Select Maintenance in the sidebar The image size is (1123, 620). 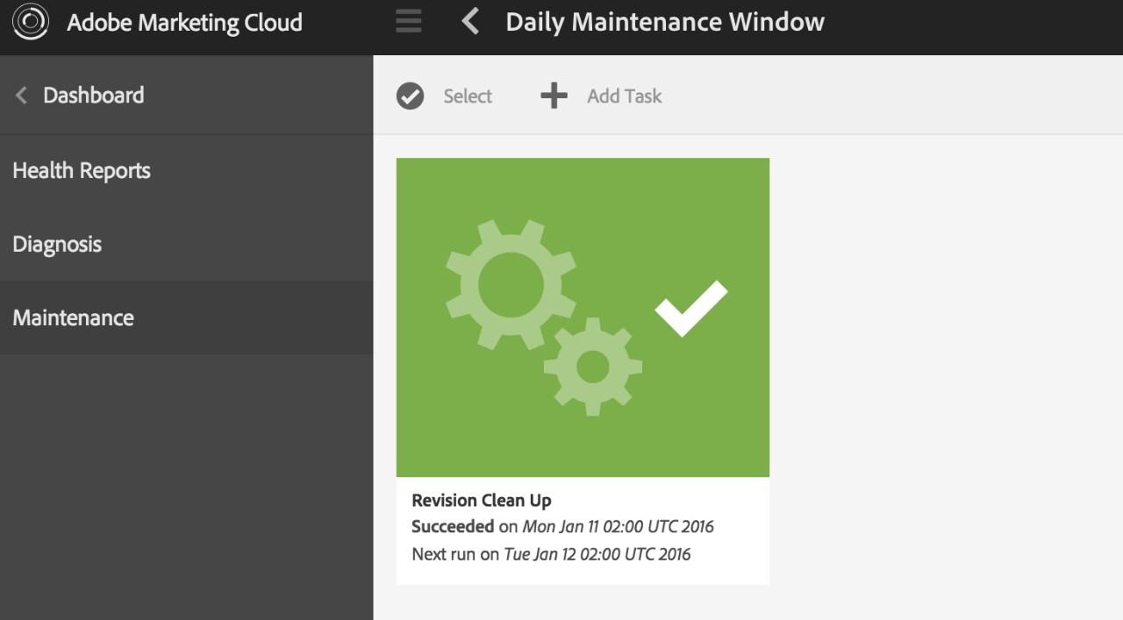coord(74,317)
